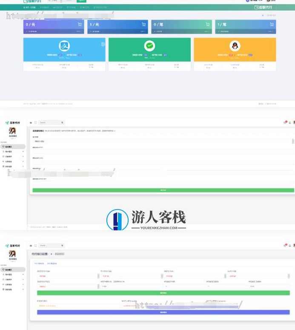Click cart icon on the '1 / 笔' card

pos(272,24)
